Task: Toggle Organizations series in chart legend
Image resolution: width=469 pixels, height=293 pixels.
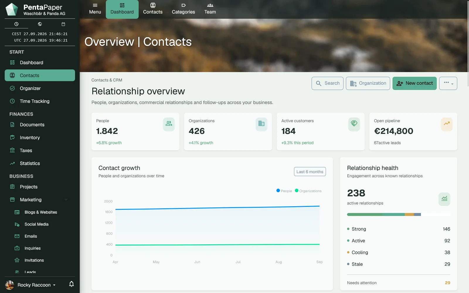Action: tap(308, 191)
